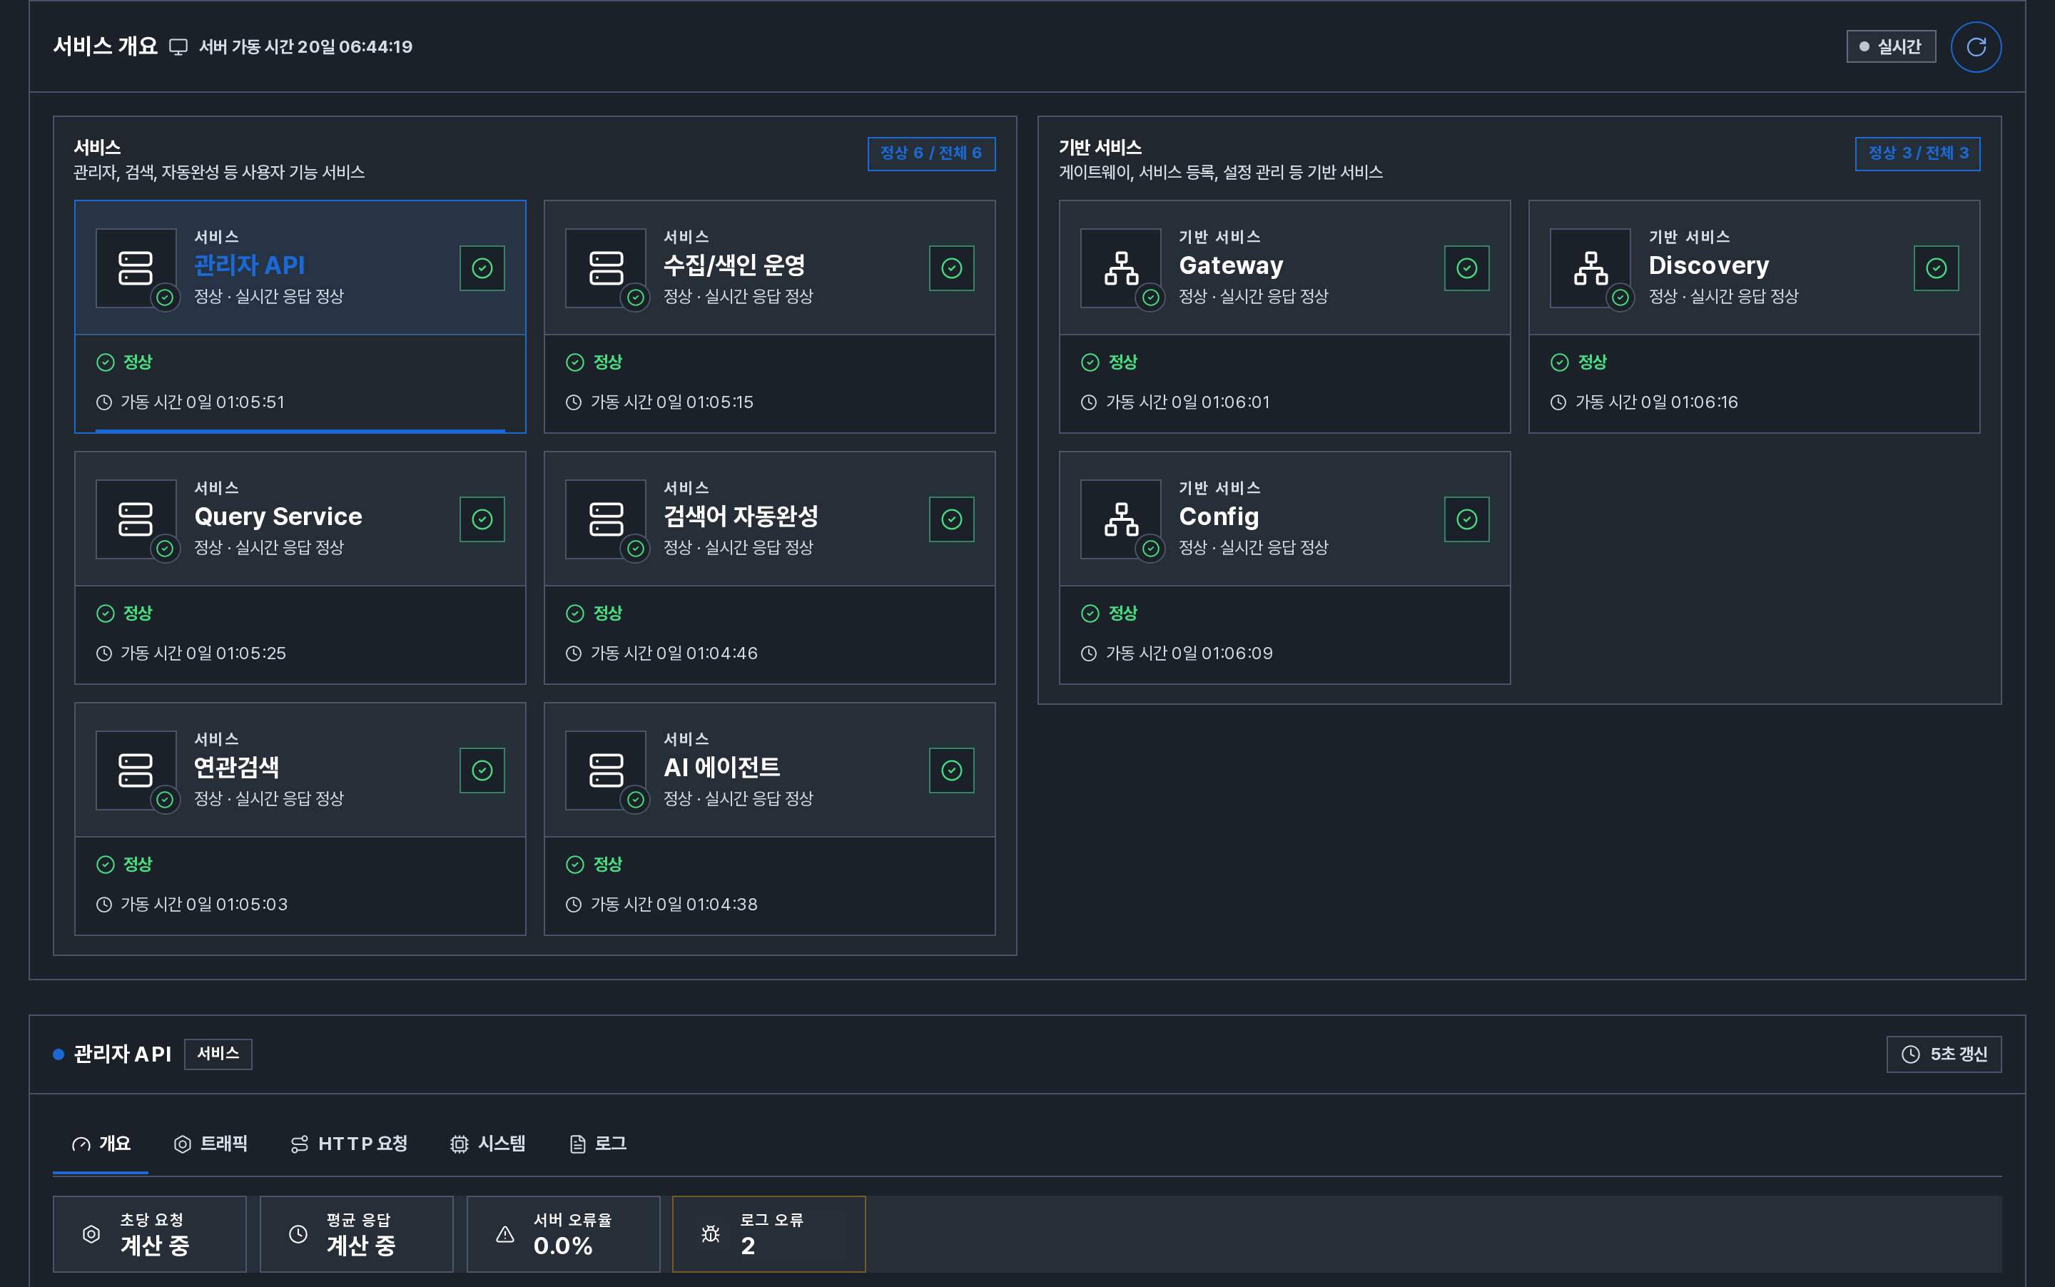Viewport: 2055px width, 1287px height.
Task: Open the 시스템 tab
Action: point(488,1143)
